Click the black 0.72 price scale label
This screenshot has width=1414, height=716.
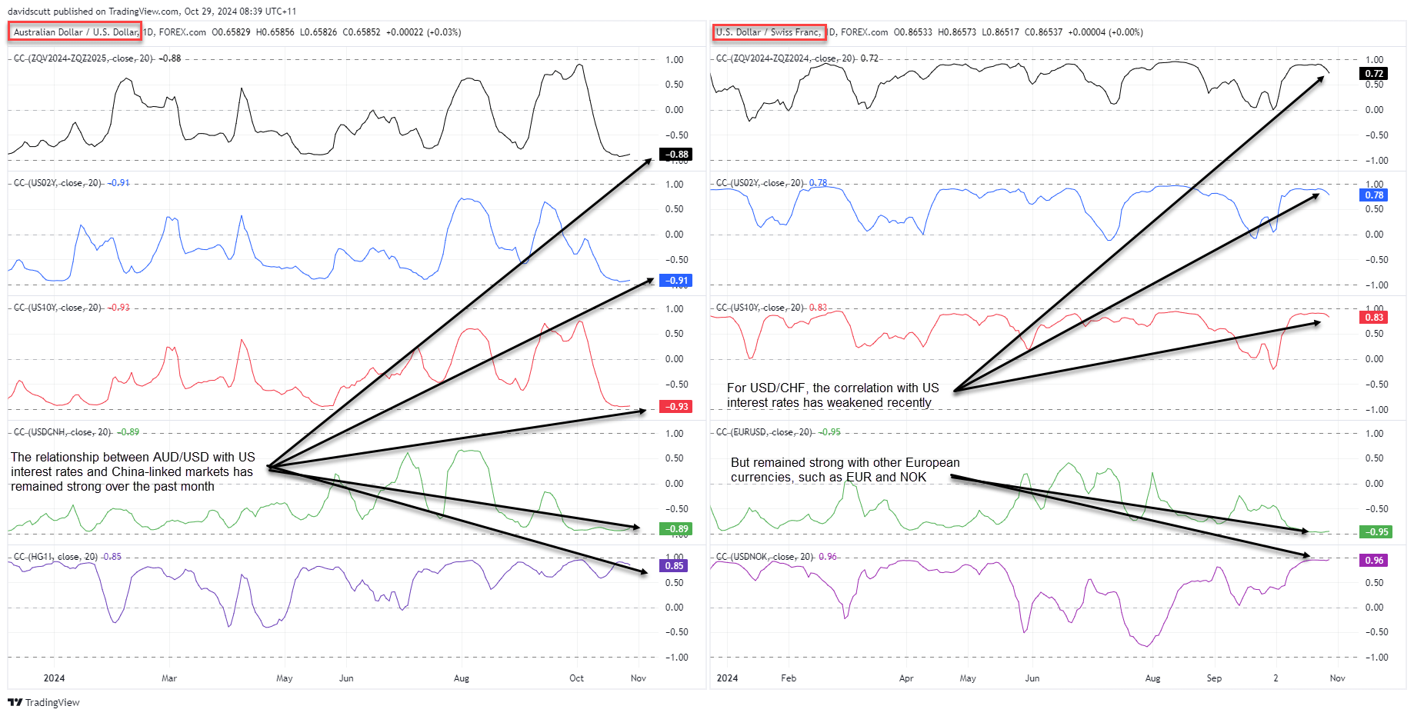click(1374, 74)
